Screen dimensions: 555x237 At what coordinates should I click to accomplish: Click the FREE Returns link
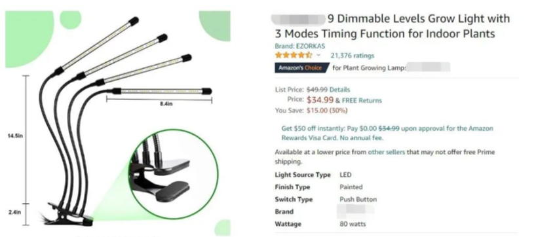[362, 100]
